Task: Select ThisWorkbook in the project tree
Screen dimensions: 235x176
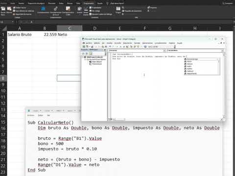Action: [x=95, y=64]
